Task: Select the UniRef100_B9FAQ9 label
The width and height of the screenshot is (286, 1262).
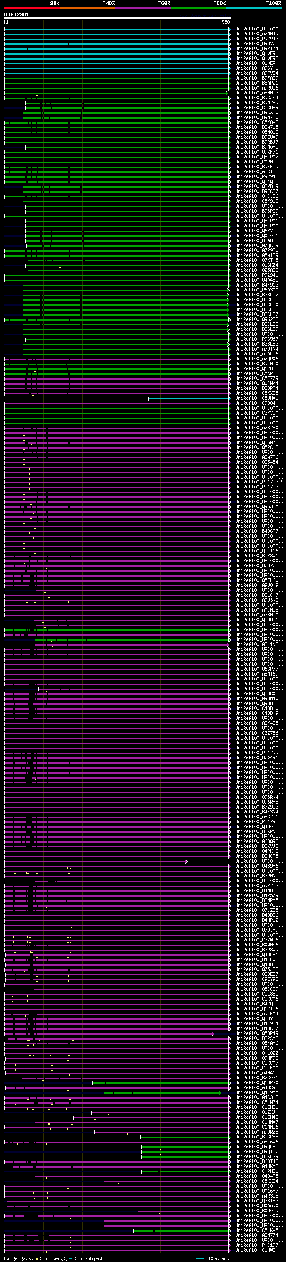Action: pos(257,78)
